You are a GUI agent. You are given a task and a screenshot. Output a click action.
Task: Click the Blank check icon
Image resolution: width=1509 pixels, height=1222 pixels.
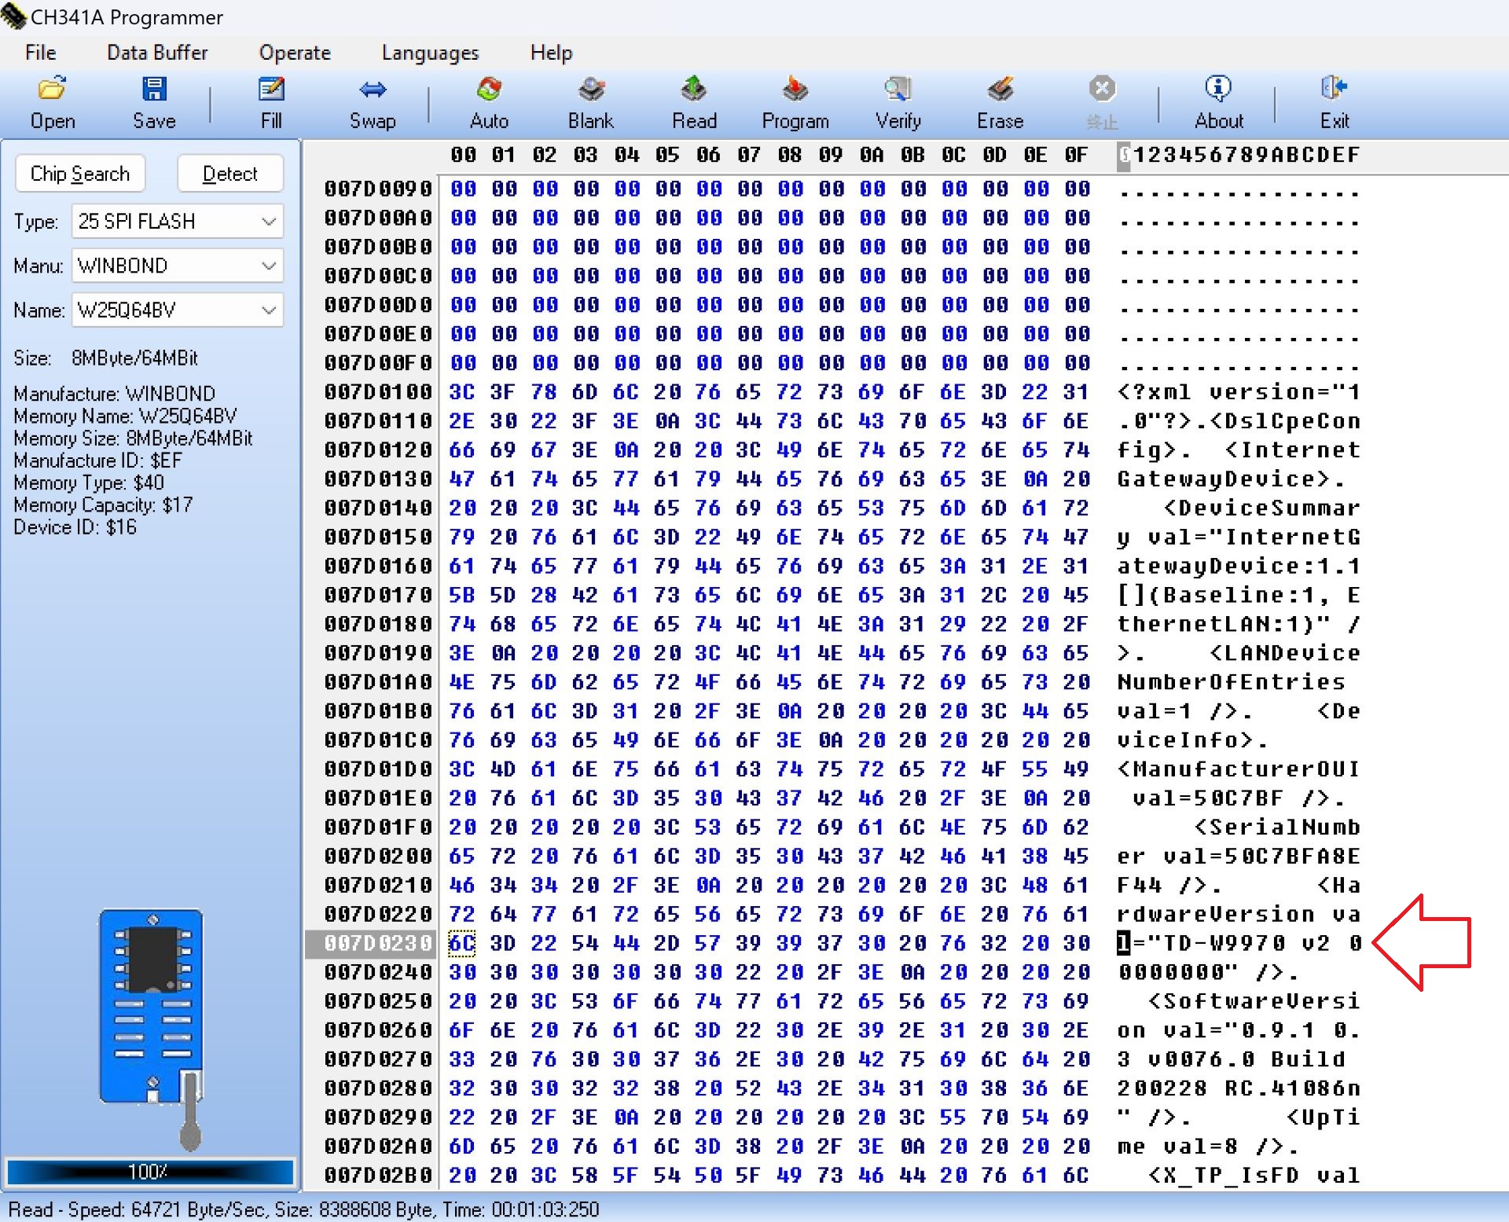pyautogui.click(x=591, y=89)
